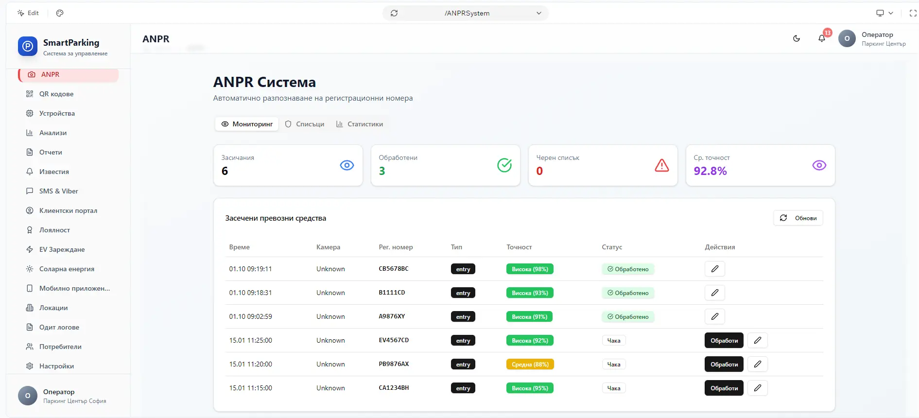Click Чака status for EV4567CD
919x418 pixels.
click(x=614, y=340)
